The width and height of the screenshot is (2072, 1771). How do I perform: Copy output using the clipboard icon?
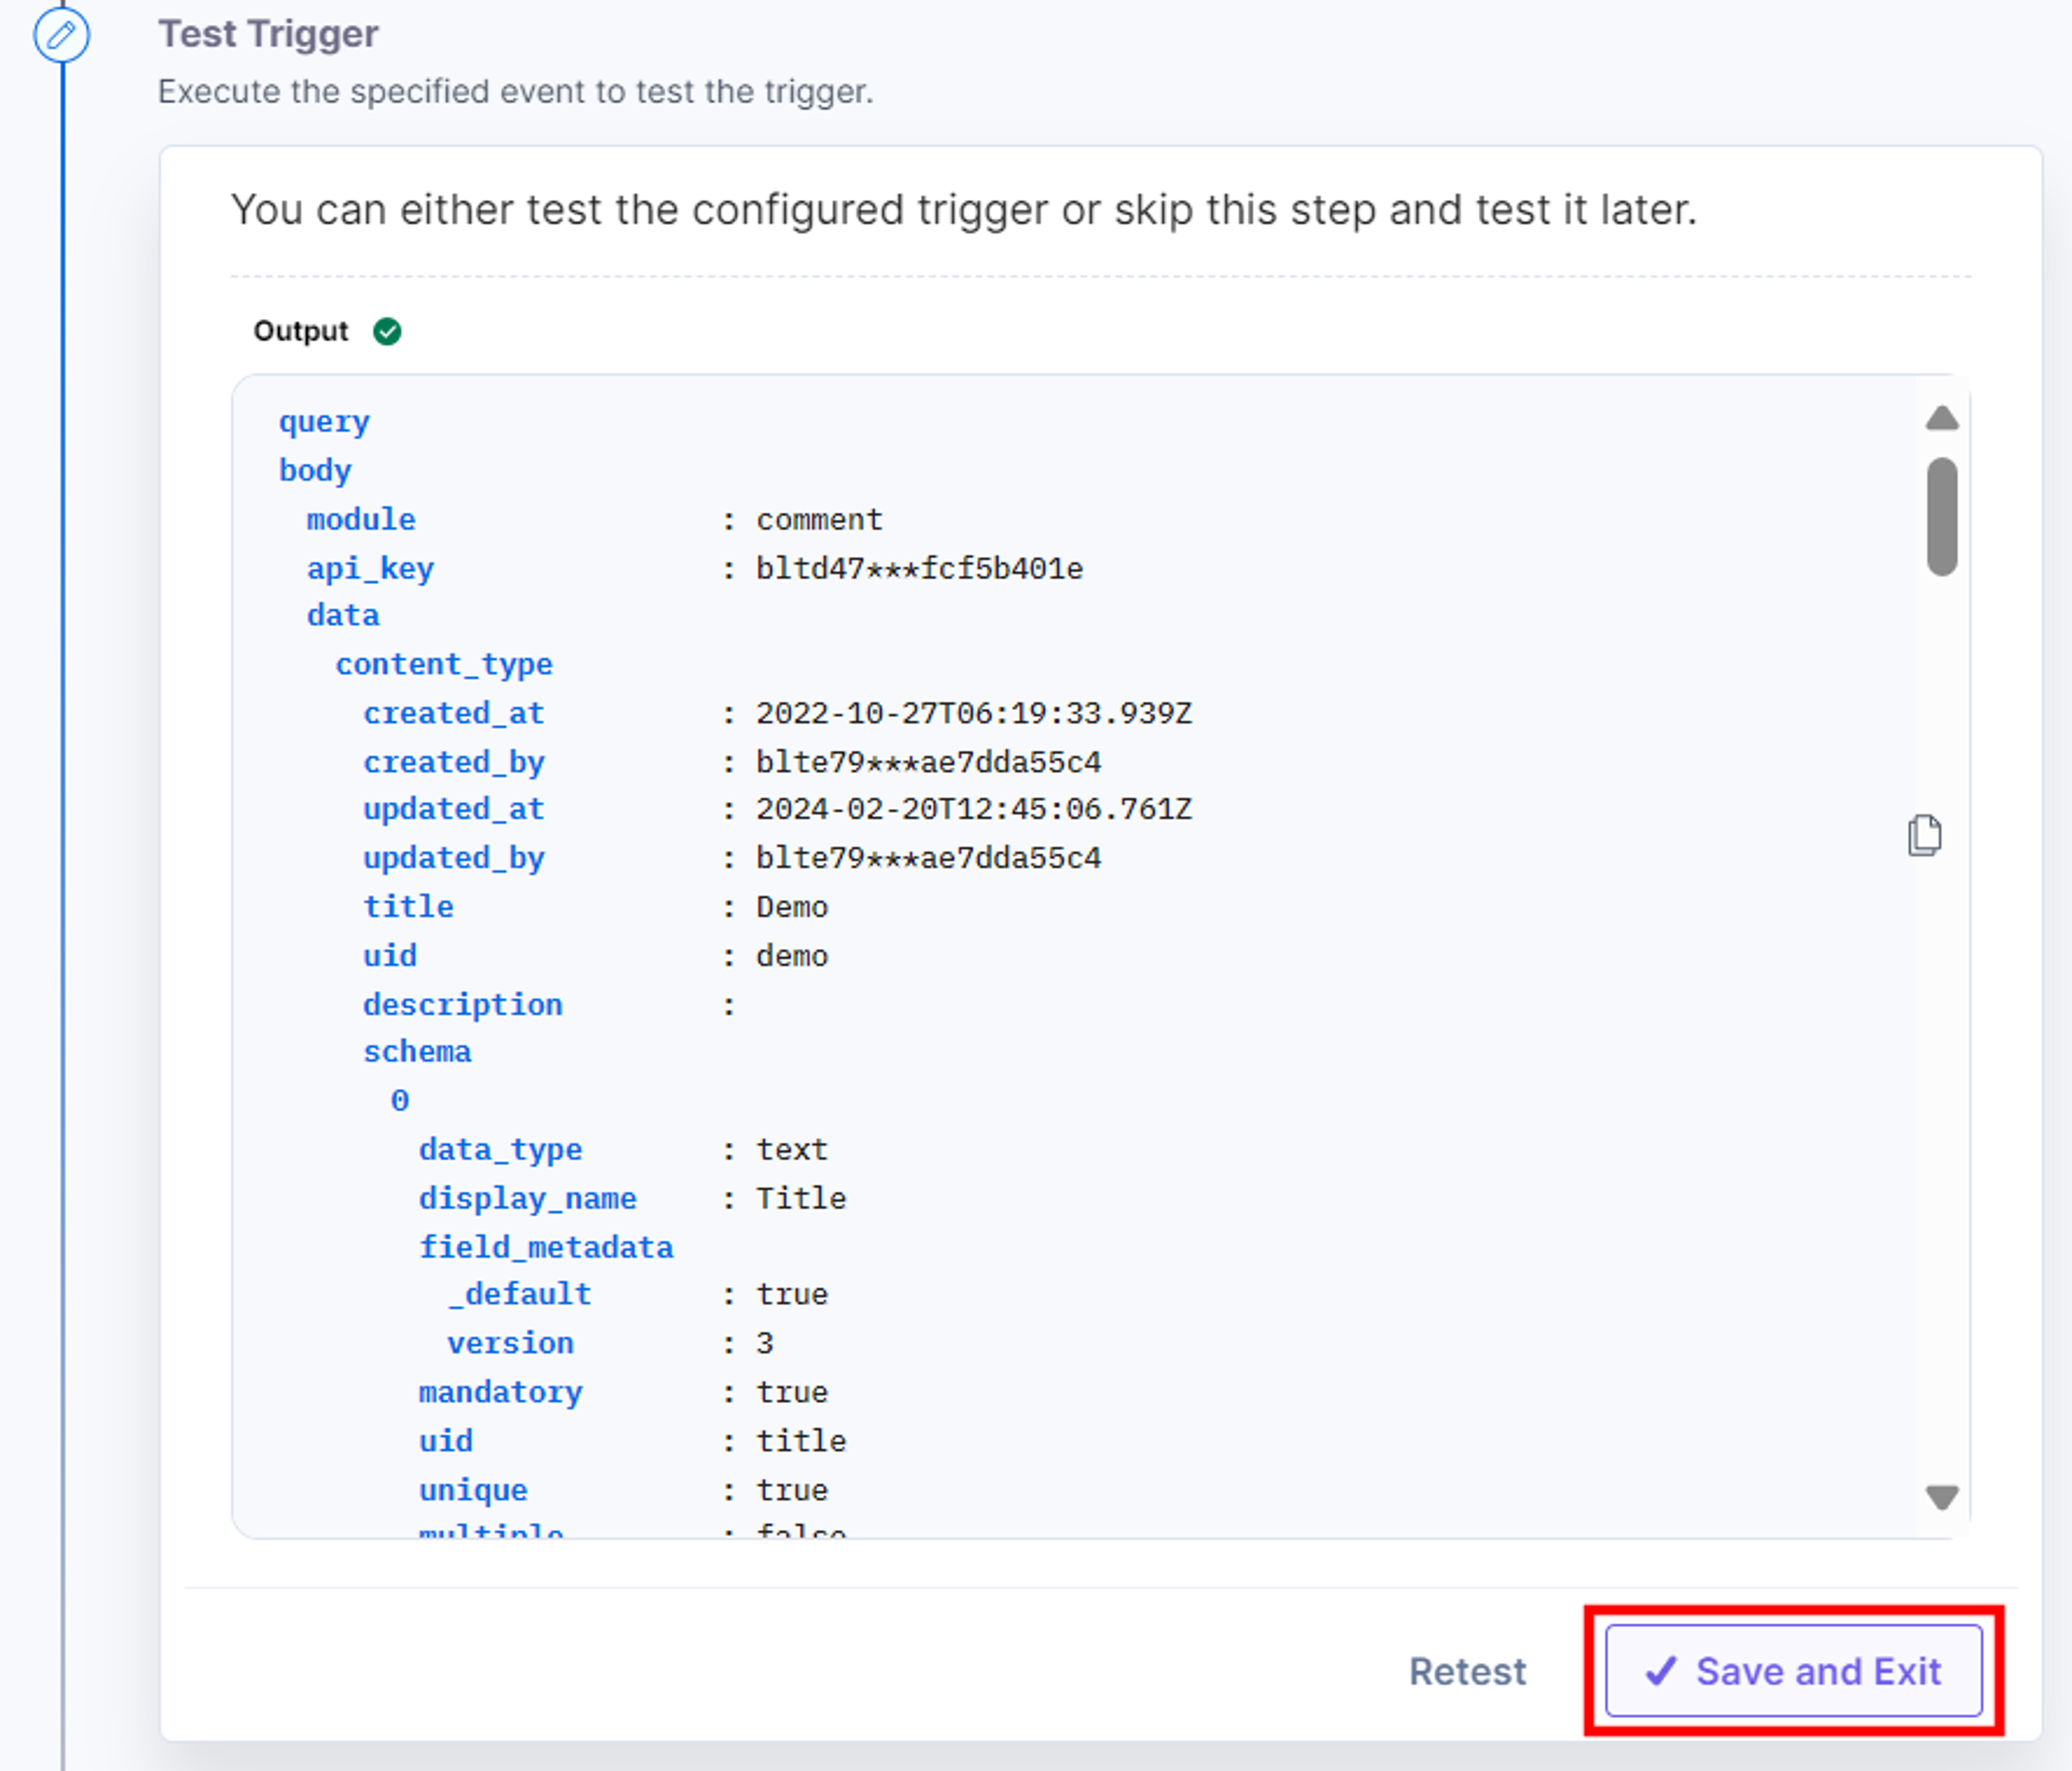pos(1924,835)
